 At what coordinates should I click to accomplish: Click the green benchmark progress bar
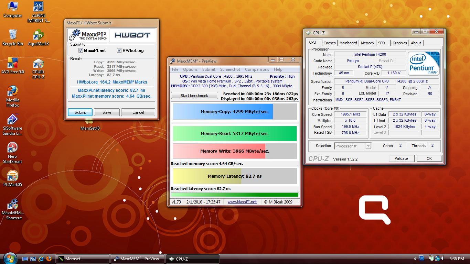click(235, 195)
